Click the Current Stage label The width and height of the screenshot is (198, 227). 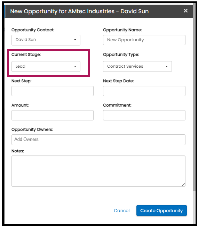click(26, 54)
